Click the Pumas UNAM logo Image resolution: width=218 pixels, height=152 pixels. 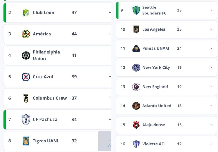tap(136, 49)
